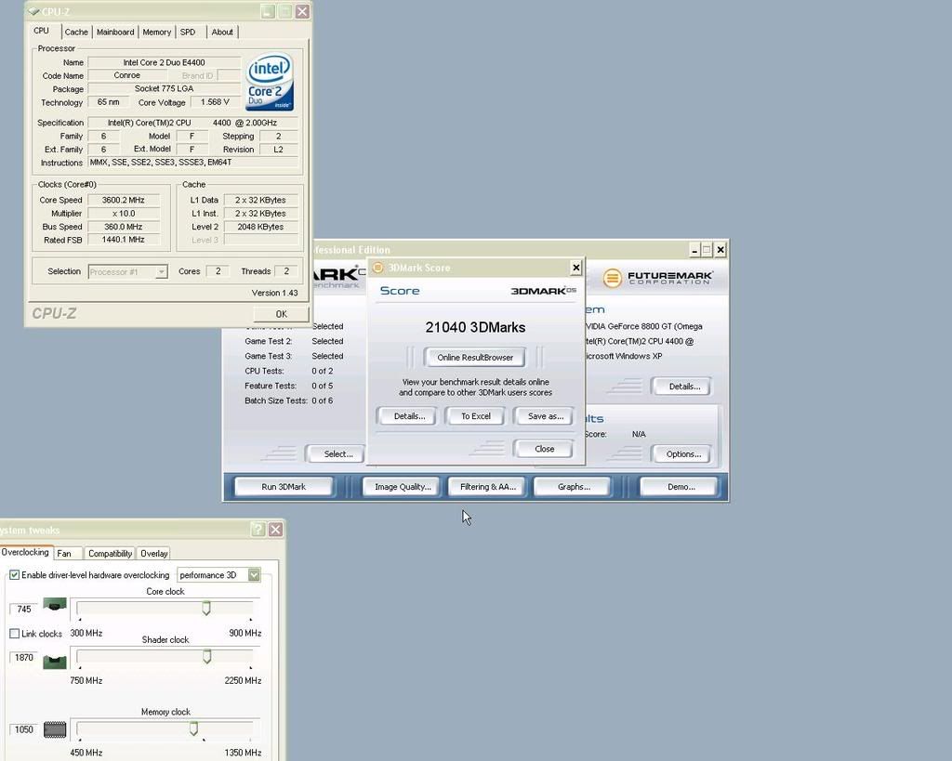Image resolution: width=952 pixels, height=761 pixels.
Task: Toggle Enable driver-level hardware overclocking checkbox
Action: point(15,574)
